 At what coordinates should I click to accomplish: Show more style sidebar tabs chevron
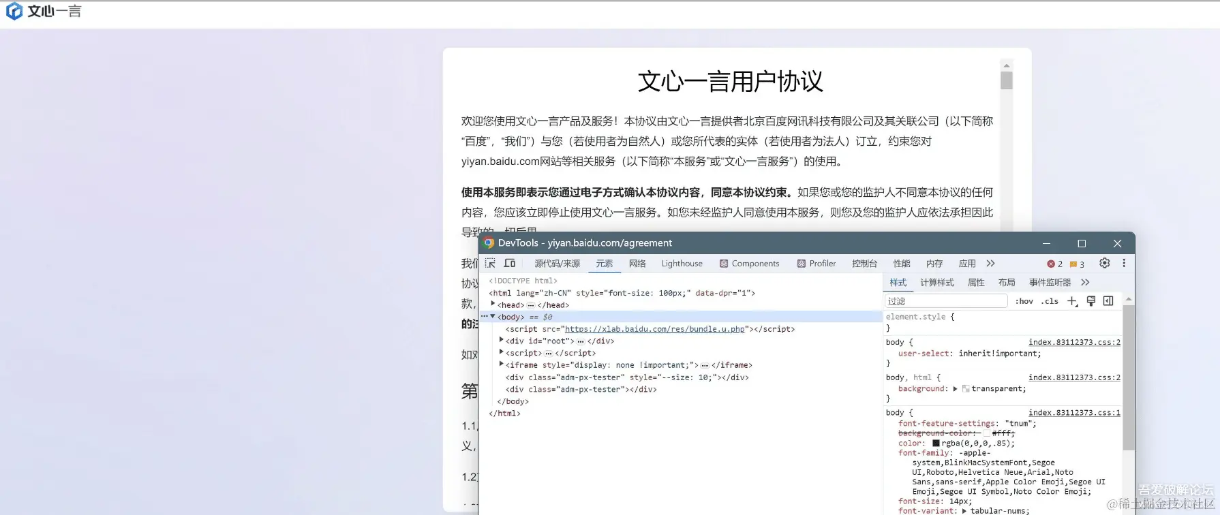[x=1085, y=283]
